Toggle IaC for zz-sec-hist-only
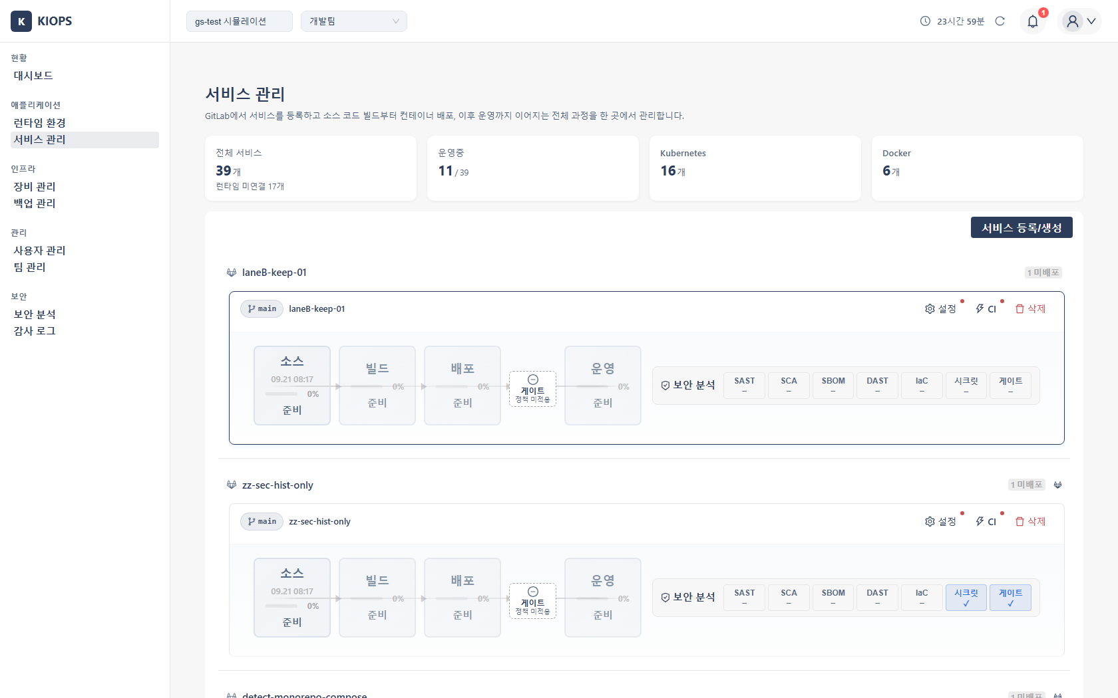The width and height of the screenshot is (1118, 698). coord(922,598)
